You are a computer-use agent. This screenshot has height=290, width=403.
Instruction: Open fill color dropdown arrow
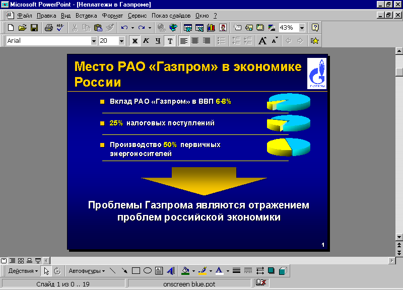coord(193,271)
